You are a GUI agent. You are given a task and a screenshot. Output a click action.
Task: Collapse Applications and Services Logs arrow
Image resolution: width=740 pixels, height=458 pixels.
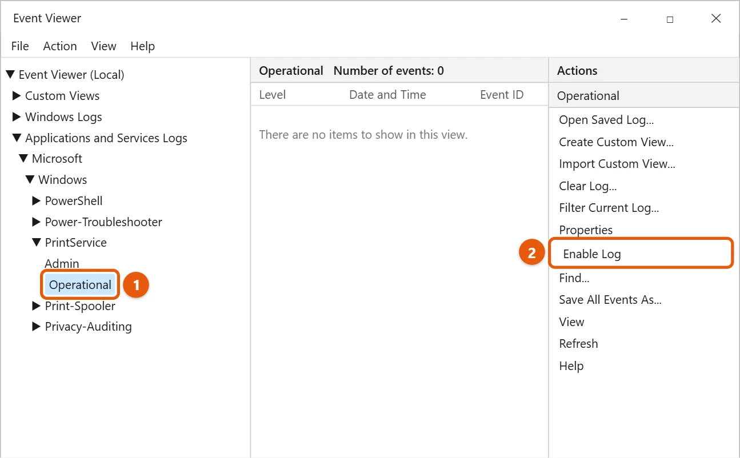pyautogui.click(x=17, y=138)
